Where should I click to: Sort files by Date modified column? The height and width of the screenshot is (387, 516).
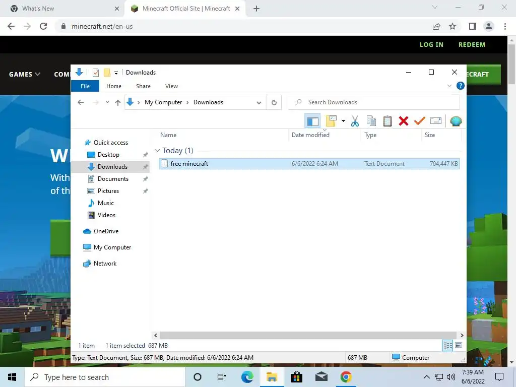click(310, 135)
